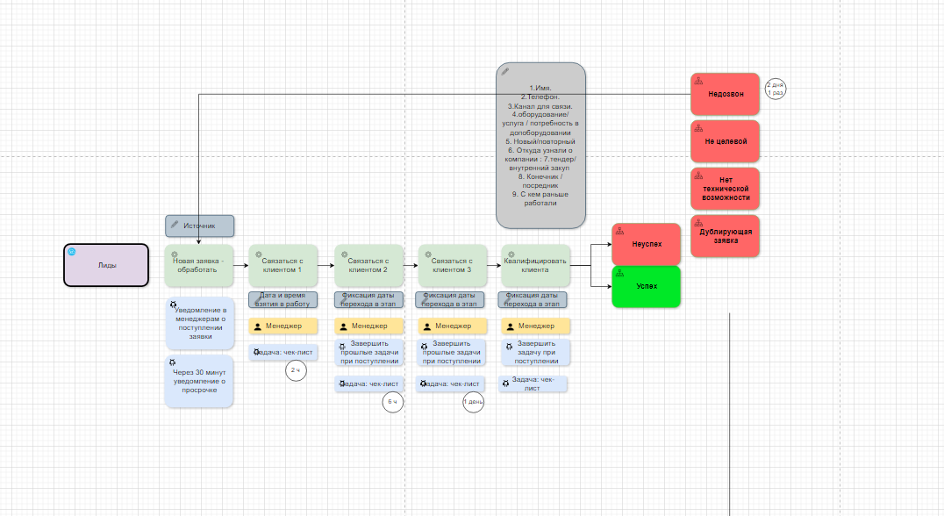Select the Не целевой reason block
Image resolution: width=944 pixels, height=516 pixels.
pos(725,141)
